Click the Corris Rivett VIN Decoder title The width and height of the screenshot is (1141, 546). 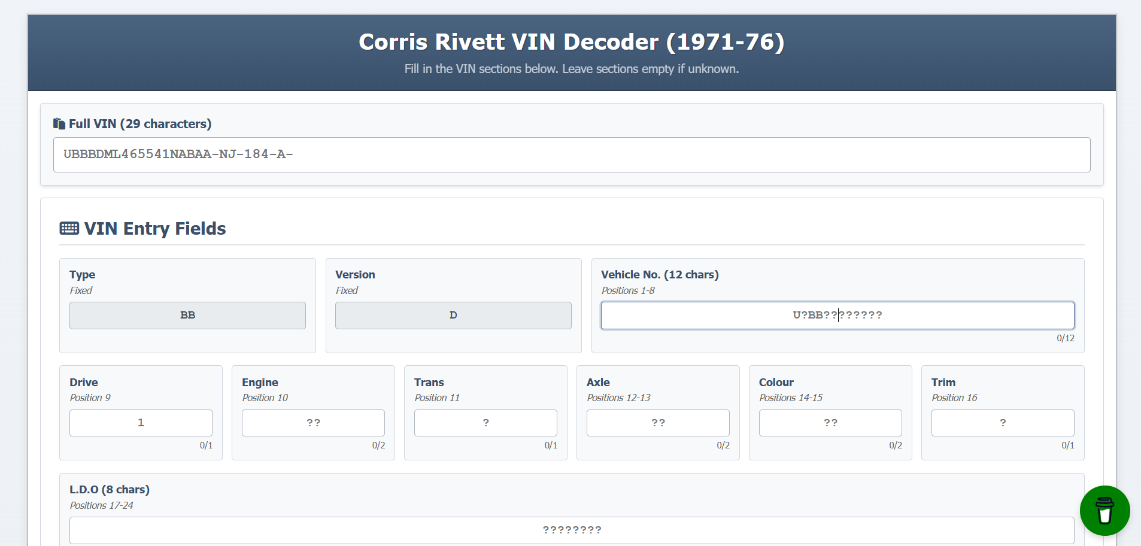pyautogui.click(x=571, y=42)
